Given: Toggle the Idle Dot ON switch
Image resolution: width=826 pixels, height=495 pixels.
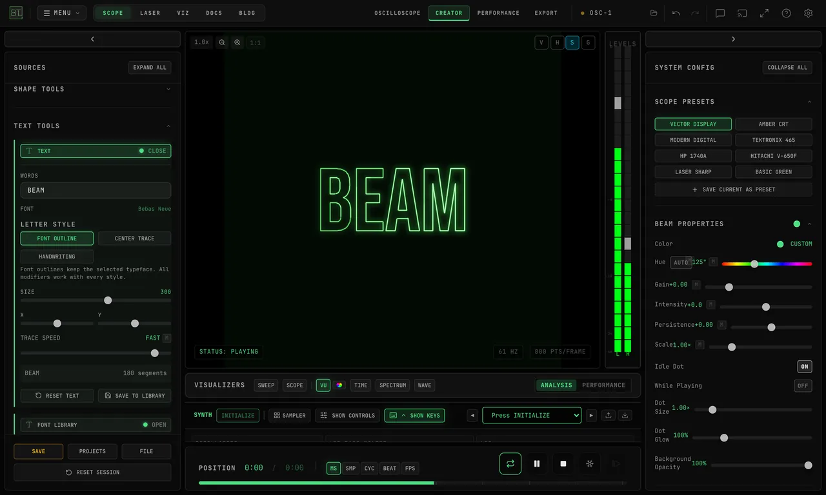Looking at the screenshot, I should pyautogui.click(x=805, y=367).
